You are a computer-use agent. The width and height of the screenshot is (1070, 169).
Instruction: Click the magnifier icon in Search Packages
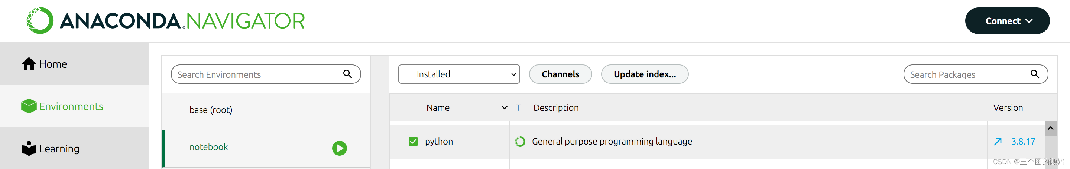pos(1034,74)
